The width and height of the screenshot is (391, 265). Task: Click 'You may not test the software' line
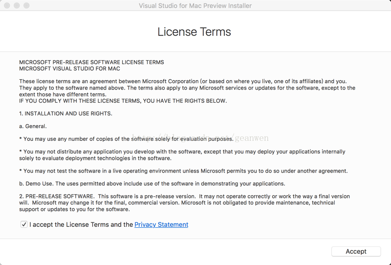tap(183, 171)
